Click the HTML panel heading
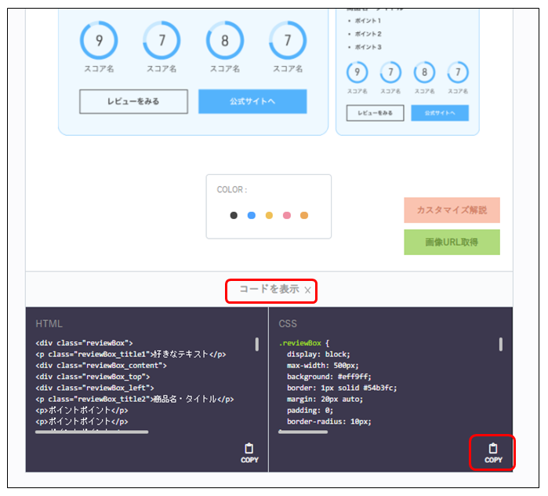This screenshot has width=548, height=496. 49,324
